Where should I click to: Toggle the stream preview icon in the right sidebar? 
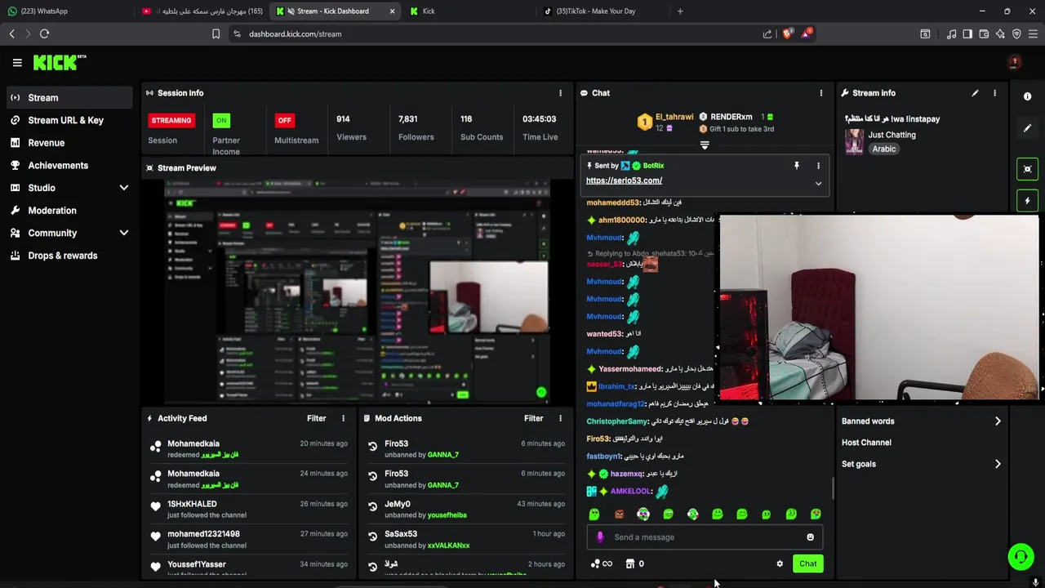click(x=1027, y=169)
